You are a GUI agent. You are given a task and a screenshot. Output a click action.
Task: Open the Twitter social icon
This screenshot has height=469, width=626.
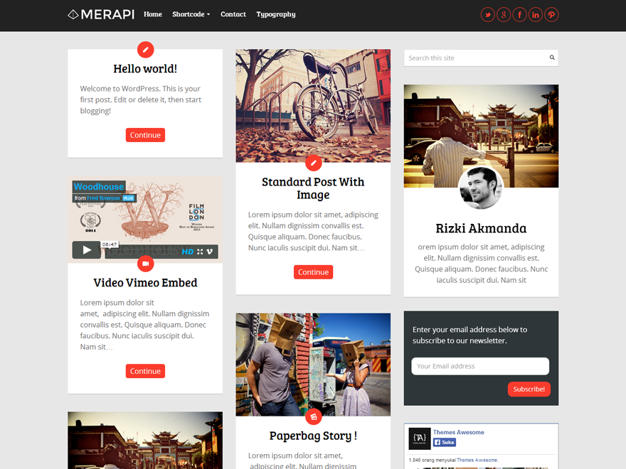point(487,14)
